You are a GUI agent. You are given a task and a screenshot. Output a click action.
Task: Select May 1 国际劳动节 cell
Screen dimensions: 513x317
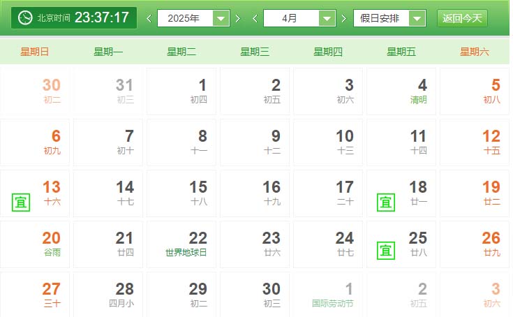coord(329,295)
